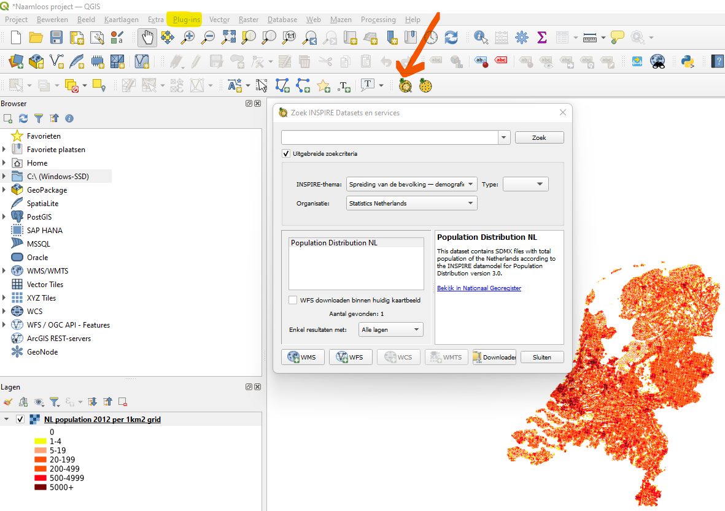
Task: Expand the PostGIS browser node
Action: [x=4, y=217]
